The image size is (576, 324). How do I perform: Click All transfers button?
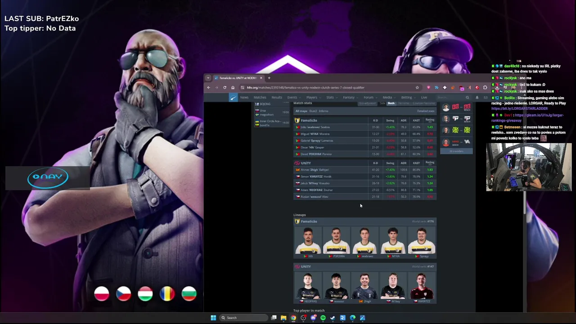pyautogui.click(x=456, y=151)
